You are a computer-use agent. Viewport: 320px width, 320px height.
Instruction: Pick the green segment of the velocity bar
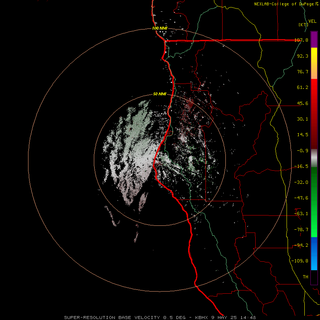coord(314,202)
